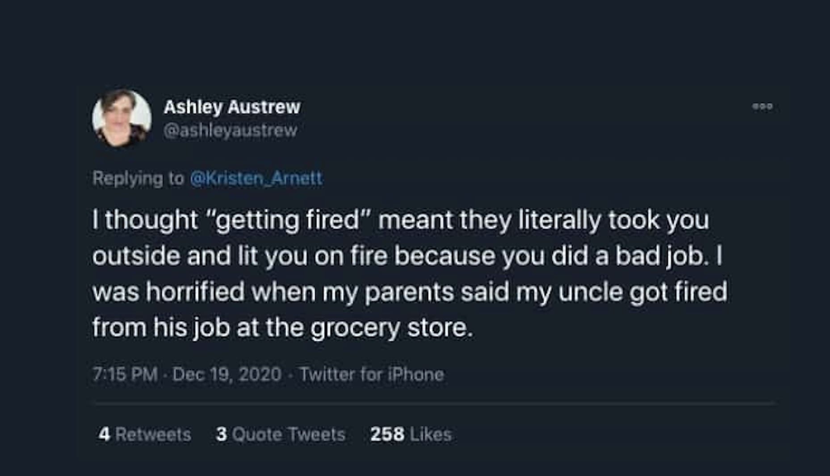Show the 258 Likes list
830x476 pixels.
pos(411,434)
